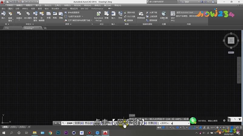This screenshot has width=243, height=136.
Task: Click the new drawing tab plus button
Action: (x=45, y=28)
